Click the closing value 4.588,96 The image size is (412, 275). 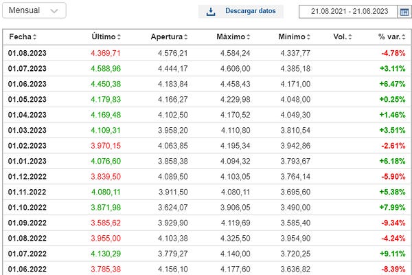coord(106,69)
